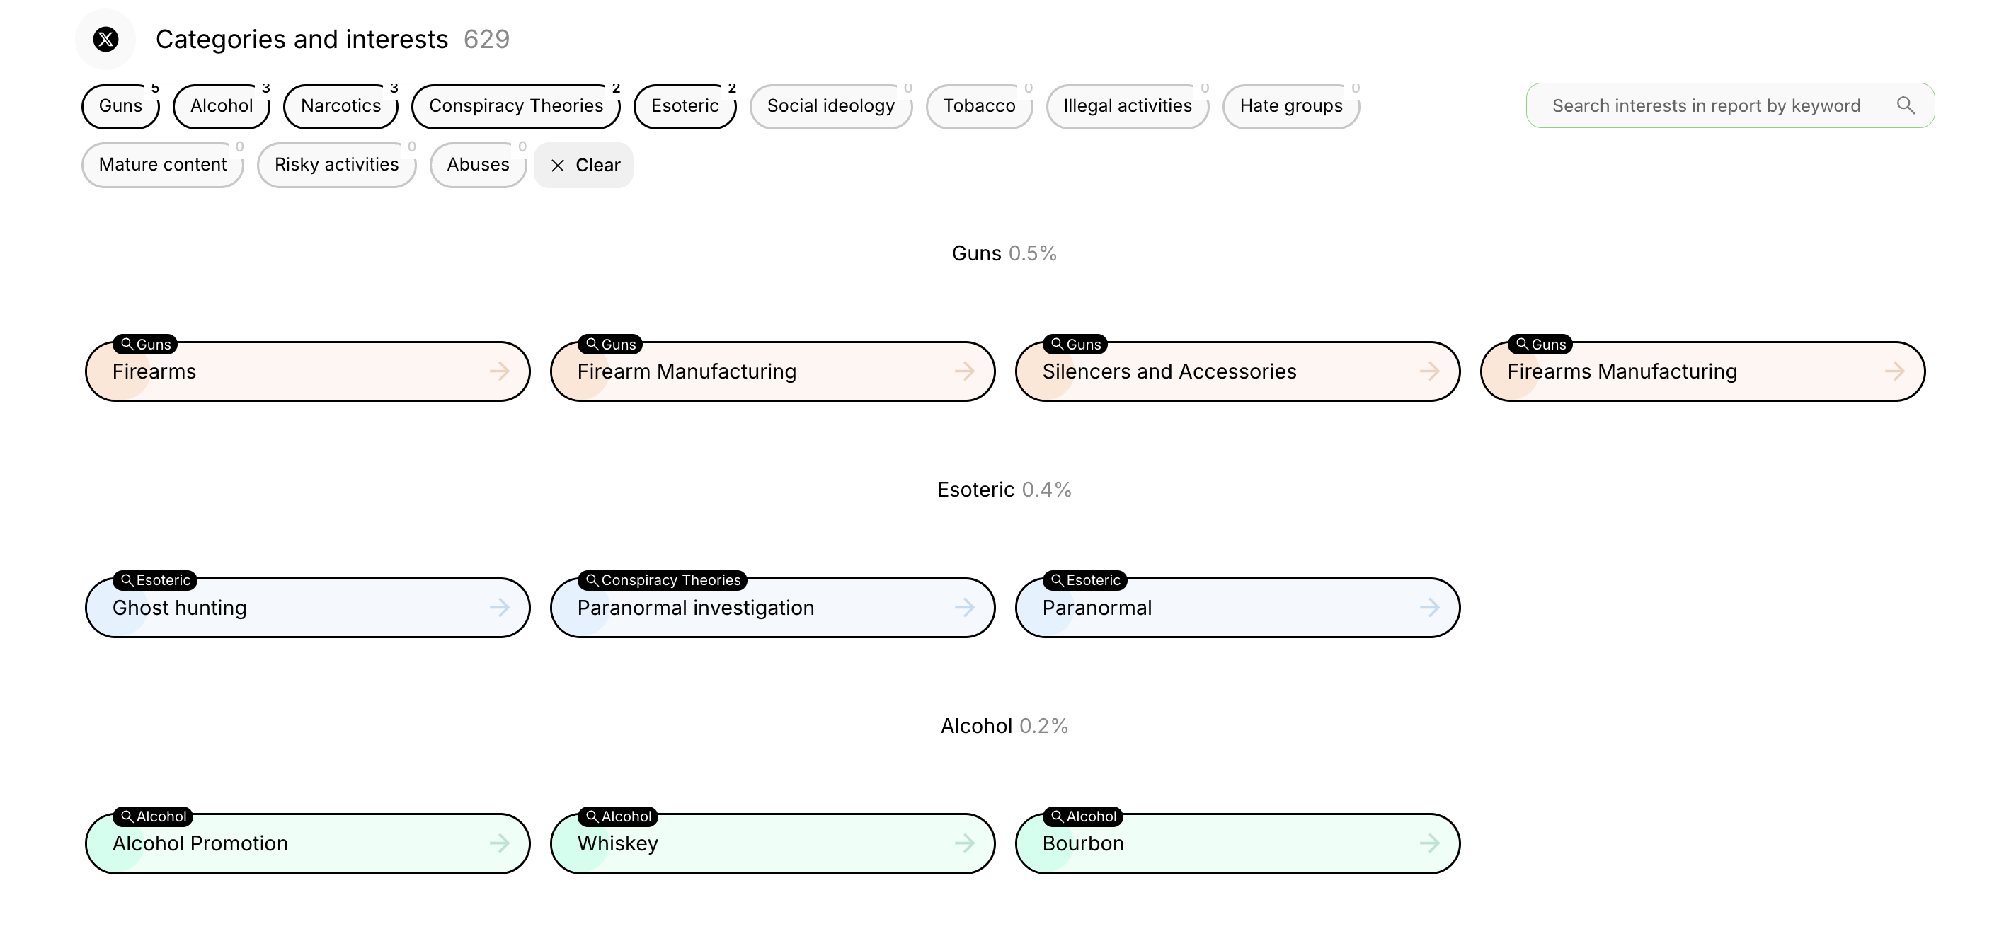Click the arrow on Bourbon card
Image resolution: width=2016 pixels, height=941 pixels.
[x=1429, y=843]
